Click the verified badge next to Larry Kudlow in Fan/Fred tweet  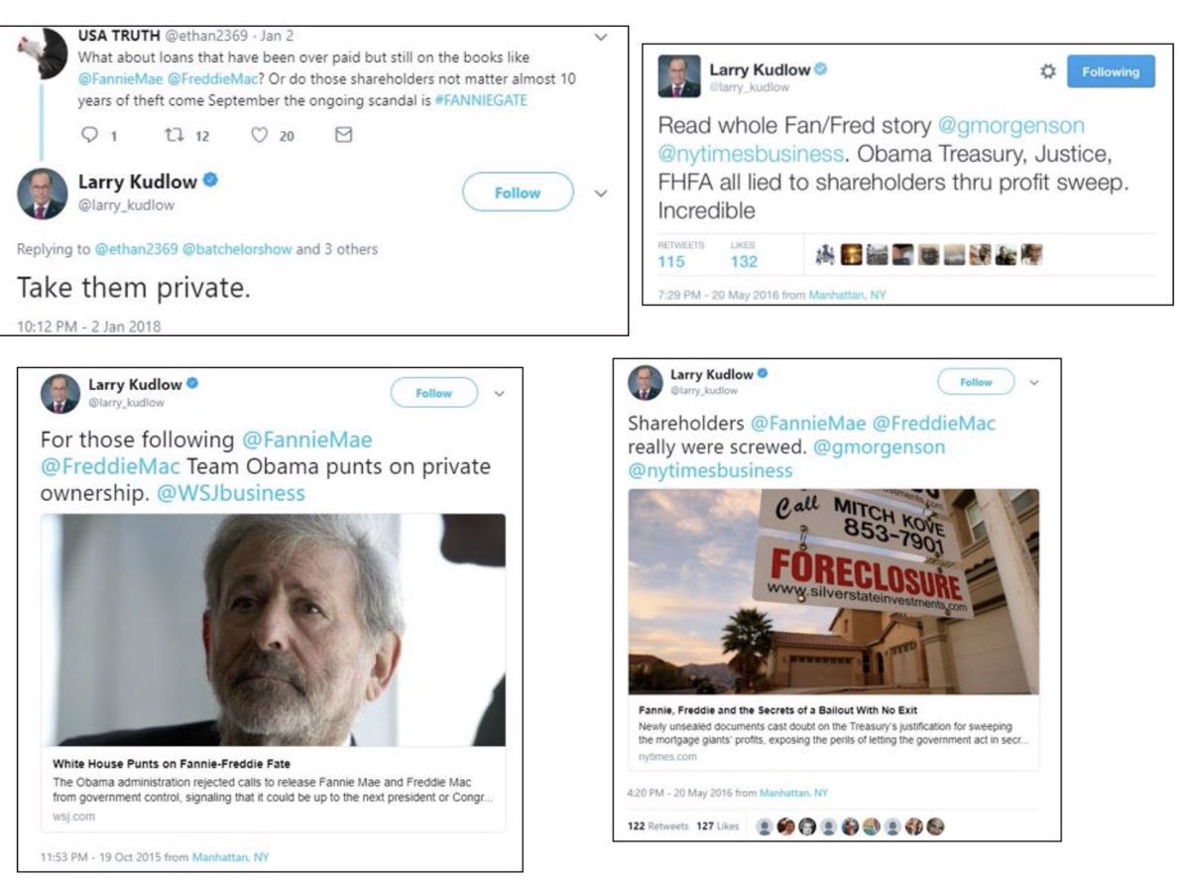coord(821,69)
